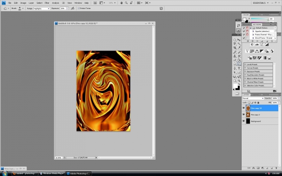Open the Essentials workspace dropdown
This screenshot has height=176, width=282.
(260, 3)
